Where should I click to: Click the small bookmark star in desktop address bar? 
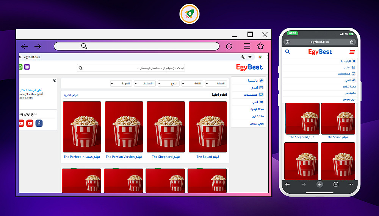(250, 57)
